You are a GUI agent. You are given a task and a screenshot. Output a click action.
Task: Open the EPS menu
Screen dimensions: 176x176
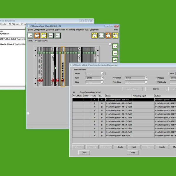click(x=87, y=30)
